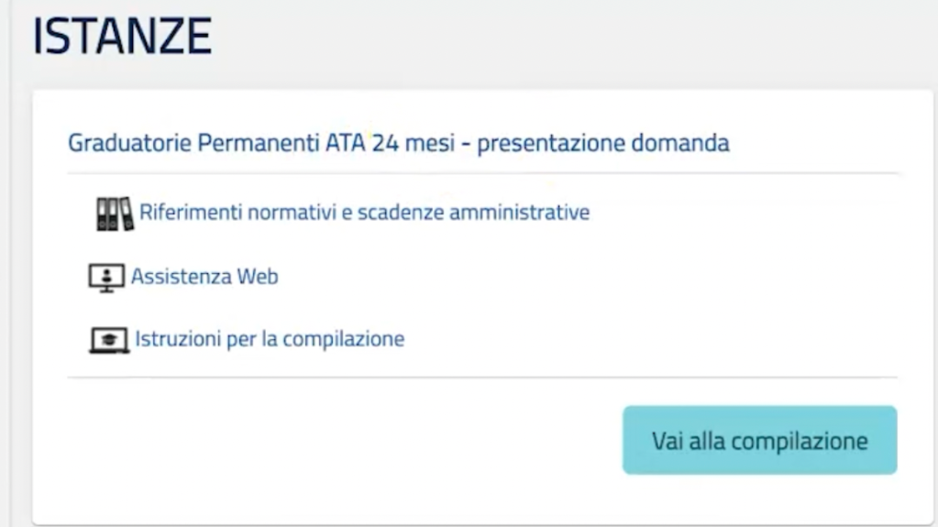Click the word "compilazione" in the Istruzioni link
The image size is (938, 527).
[x=351, y=339]
